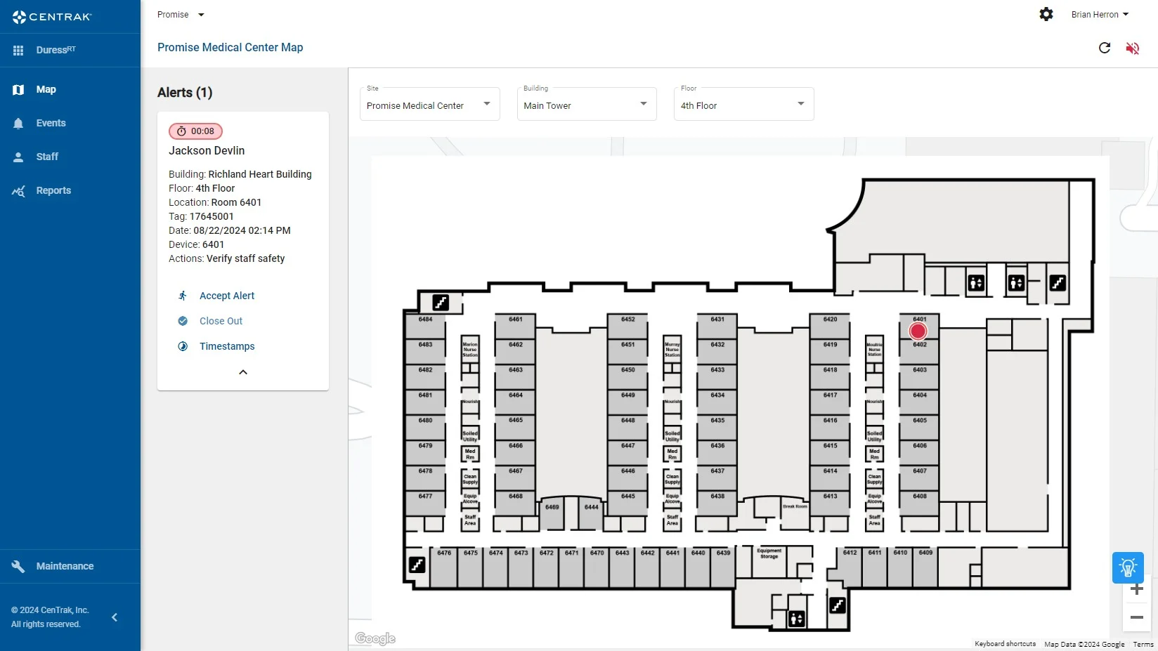Click room 6484 on the floor map
The width and height of the screenshot is (1158, 651).
425,326
